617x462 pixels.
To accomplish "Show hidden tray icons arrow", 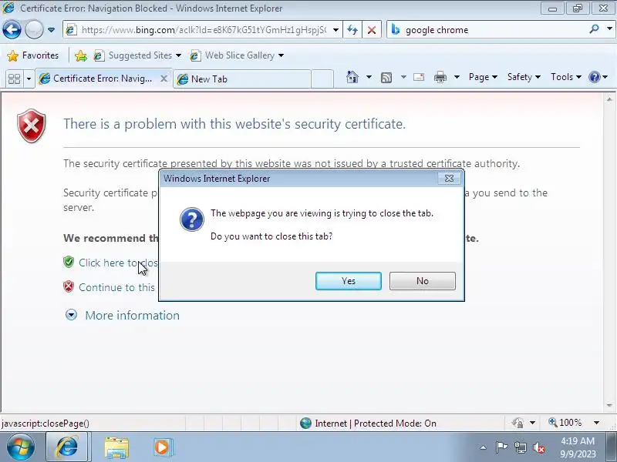I will click(x=484, y=447).
